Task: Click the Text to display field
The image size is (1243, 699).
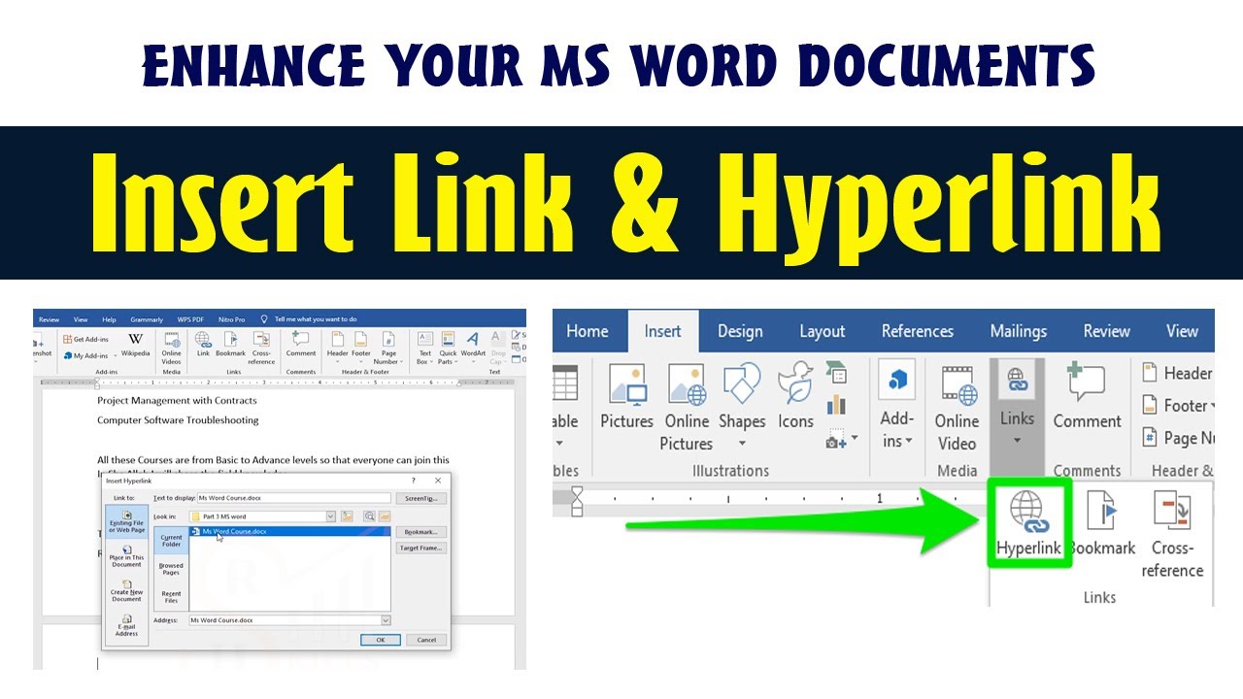Action: [293, 498]
